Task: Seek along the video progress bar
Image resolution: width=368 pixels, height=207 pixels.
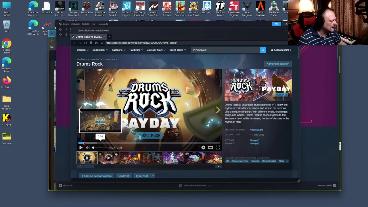Action: (149, 143)
